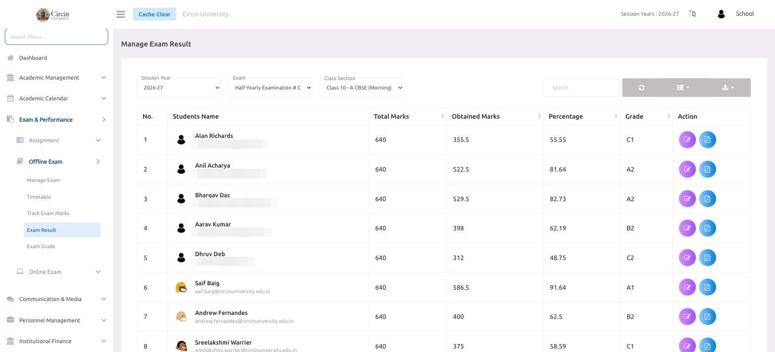Edit result for Bhargav Das
This screenshot has height=352, width=775.
(x=687, y=199)
